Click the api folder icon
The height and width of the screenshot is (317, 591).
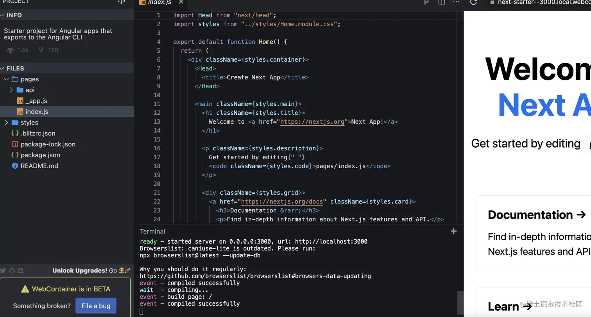point(20,90)
